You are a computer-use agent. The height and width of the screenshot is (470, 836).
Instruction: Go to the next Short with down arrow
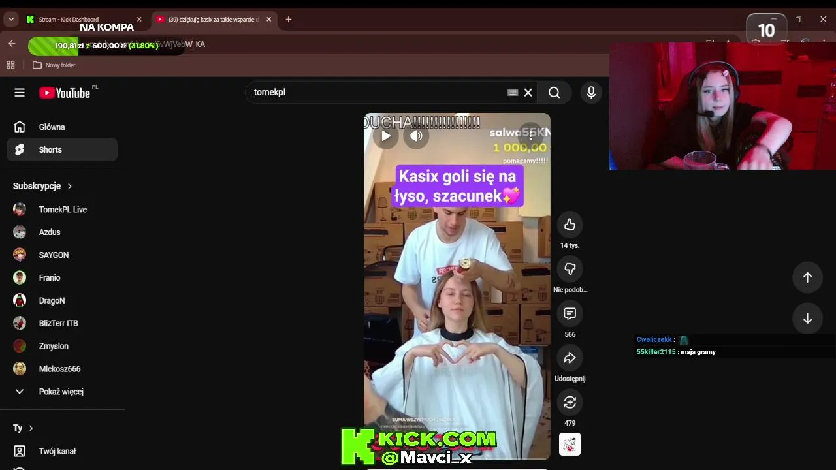click(x=807, y=319)
